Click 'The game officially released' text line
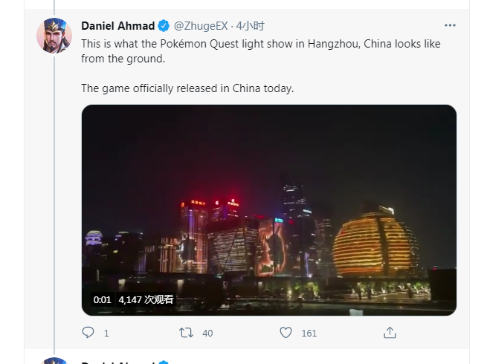This screenshot has height=364, width=484. [187, 88]
